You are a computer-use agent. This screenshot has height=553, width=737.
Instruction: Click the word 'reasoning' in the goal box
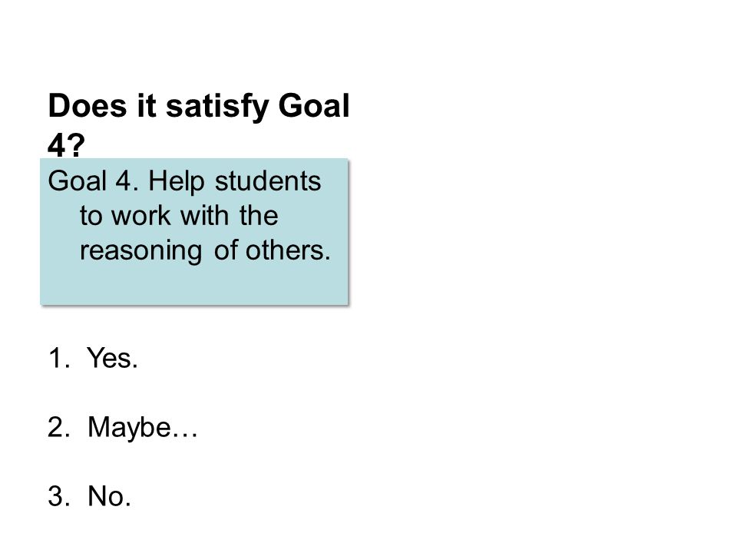[140, 252]
